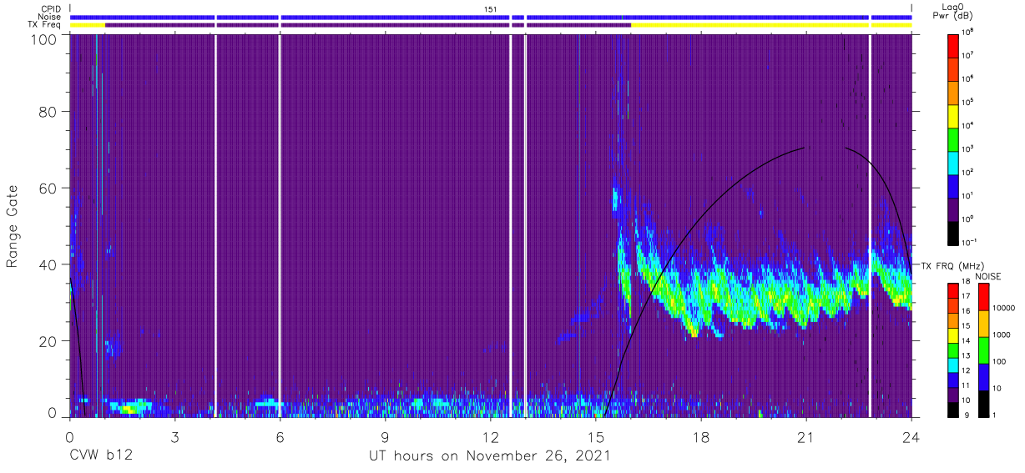Click UT hours tick label '18' under the plot
Image resolution: width=1025 pixels, height=473 pixels.
(700, 436)
